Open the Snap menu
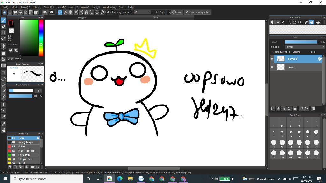This screenshot has width=326, height=183. coord(61,7)
